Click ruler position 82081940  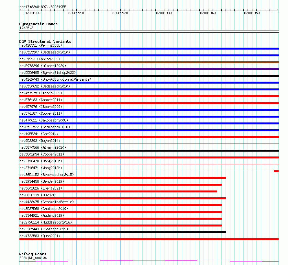pos(208,13)
